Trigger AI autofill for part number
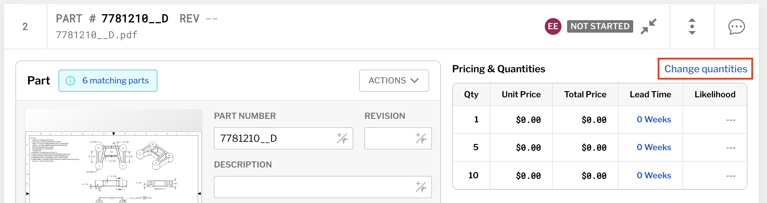Screen dimensions: 767x203 [342, 138]
